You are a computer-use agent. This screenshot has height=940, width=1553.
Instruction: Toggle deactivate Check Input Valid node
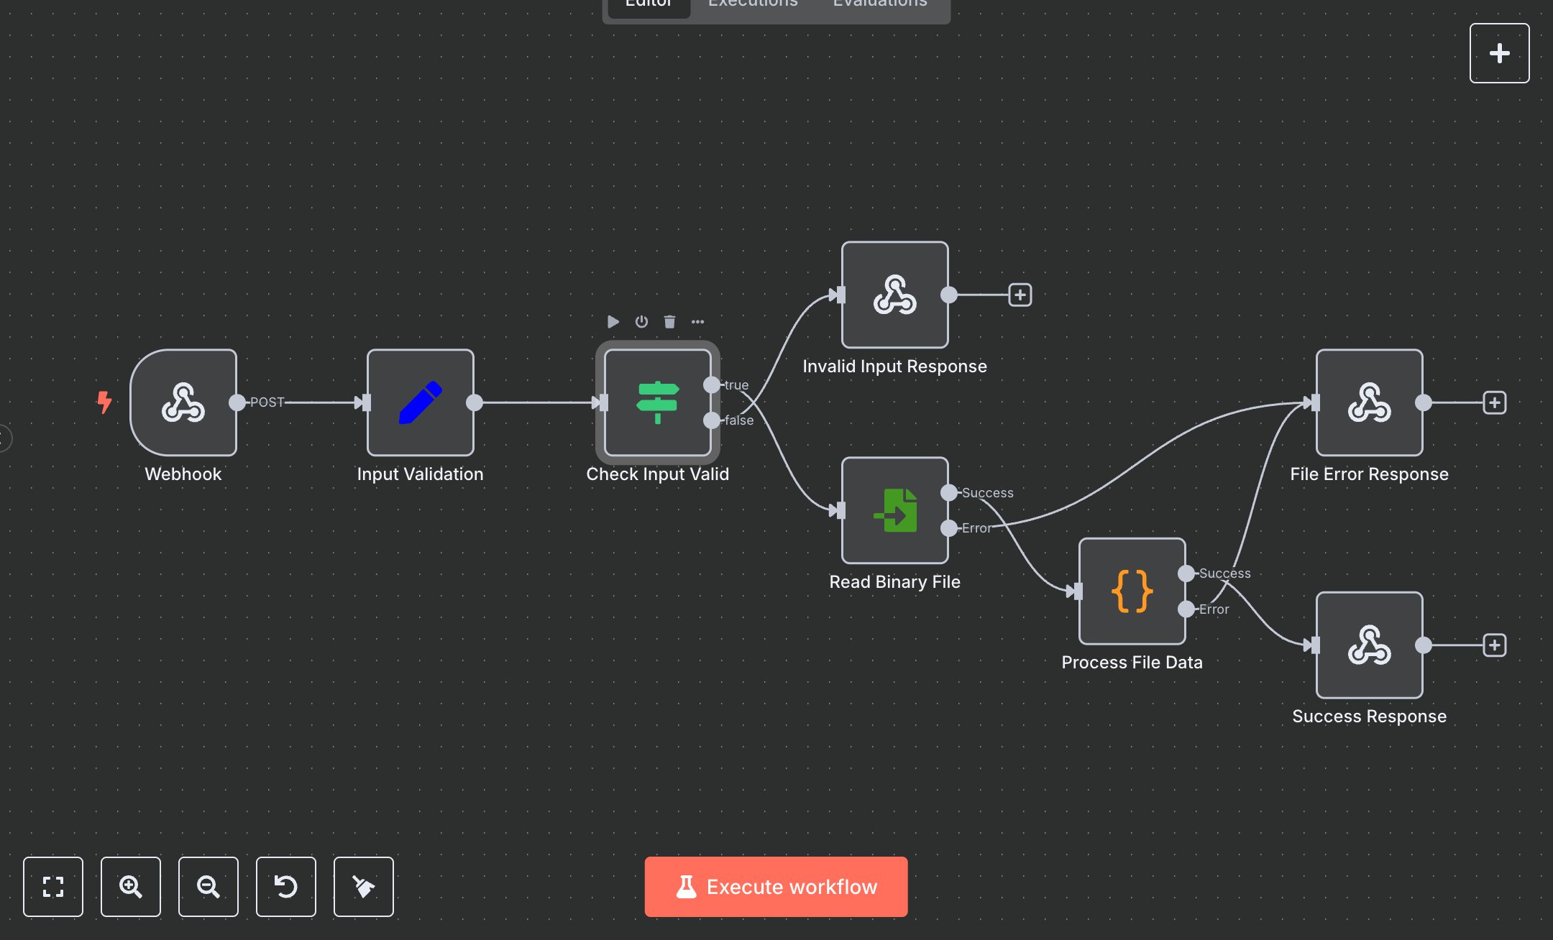641,321
